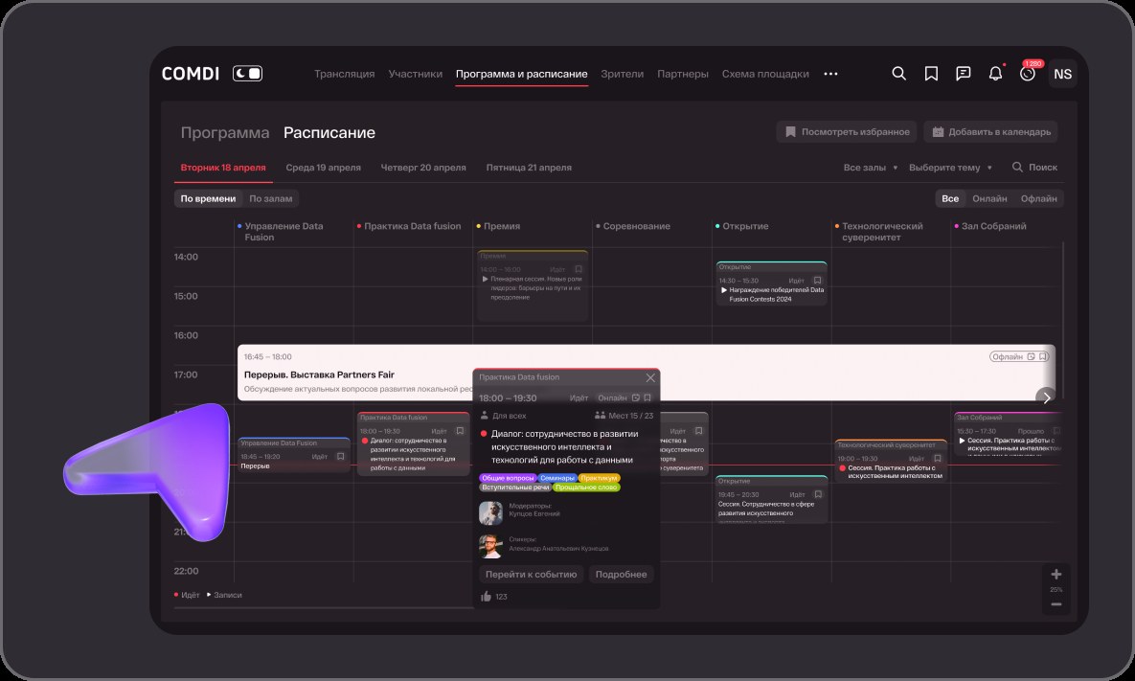Go to the Трансляция section

coord(345,74)
